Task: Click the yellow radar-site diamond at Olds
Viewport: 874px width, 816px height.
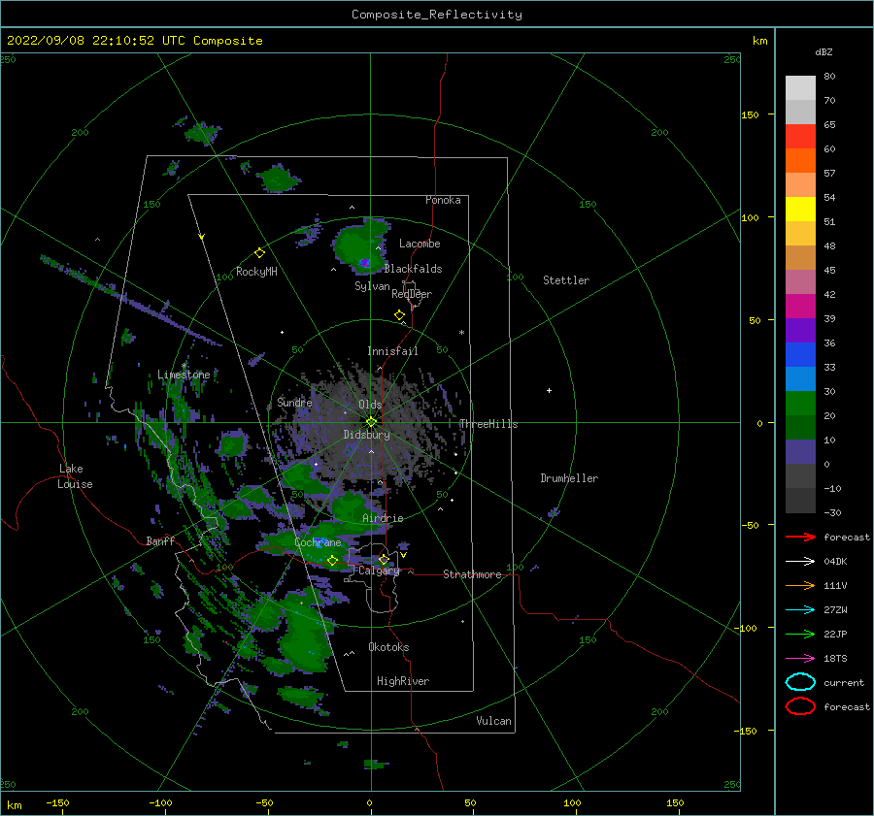Action: point(371,422)
